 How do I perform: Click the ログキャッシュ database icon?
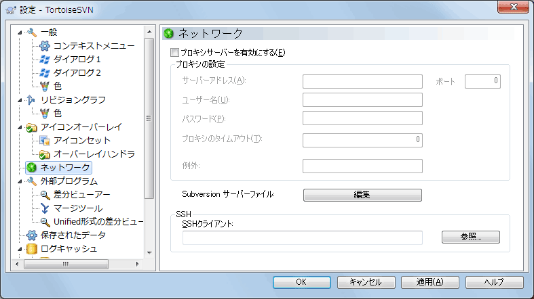point(32,249)
